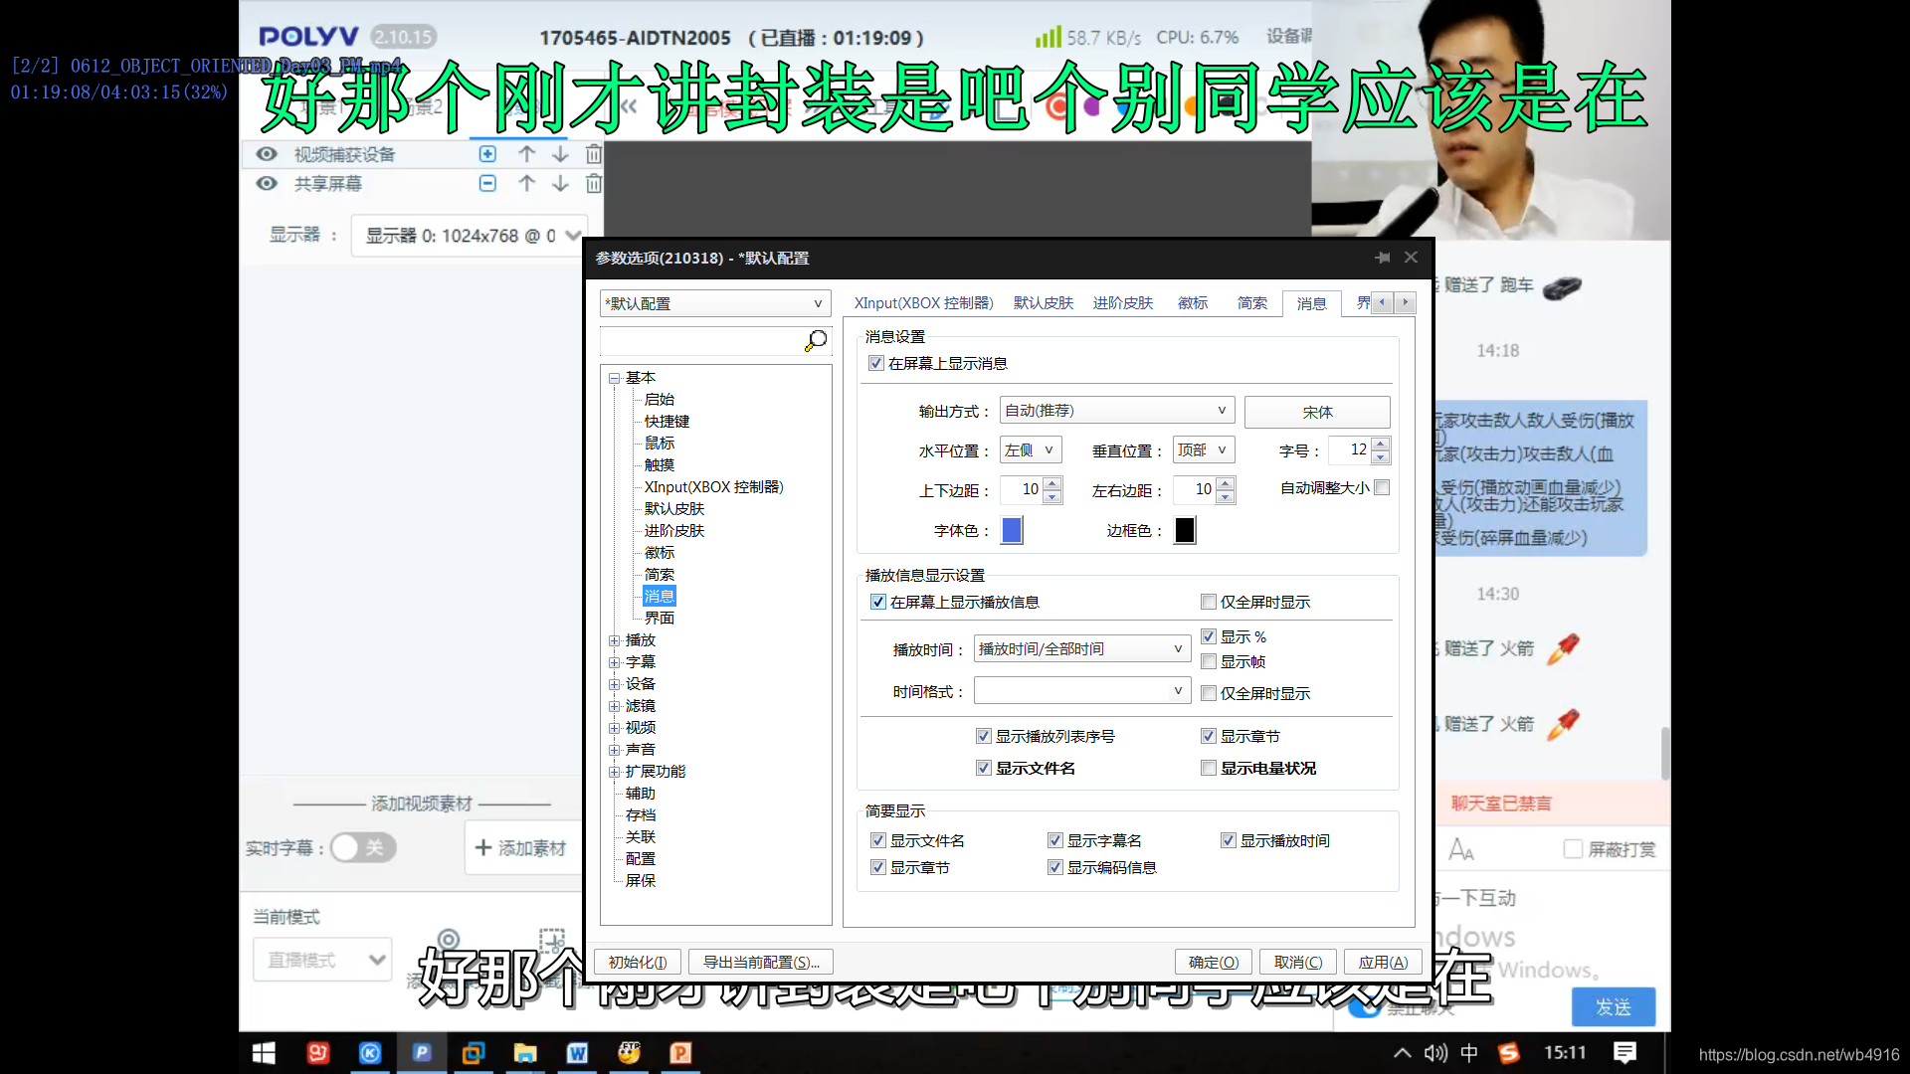
Task: Move 视频捕获设备 down with arrow icon
Action: pyautogui.click(x=560, y=154)
